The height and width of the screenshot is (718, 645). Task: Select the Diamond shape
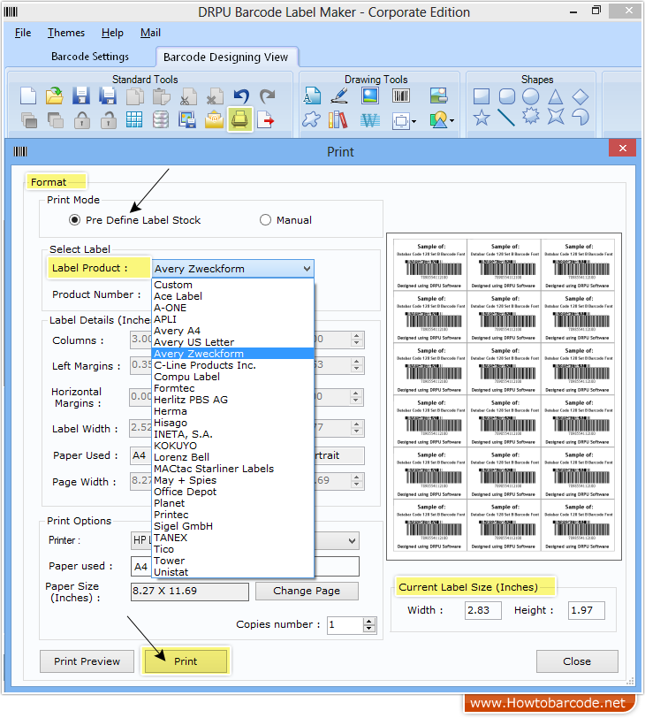point(580,96)
